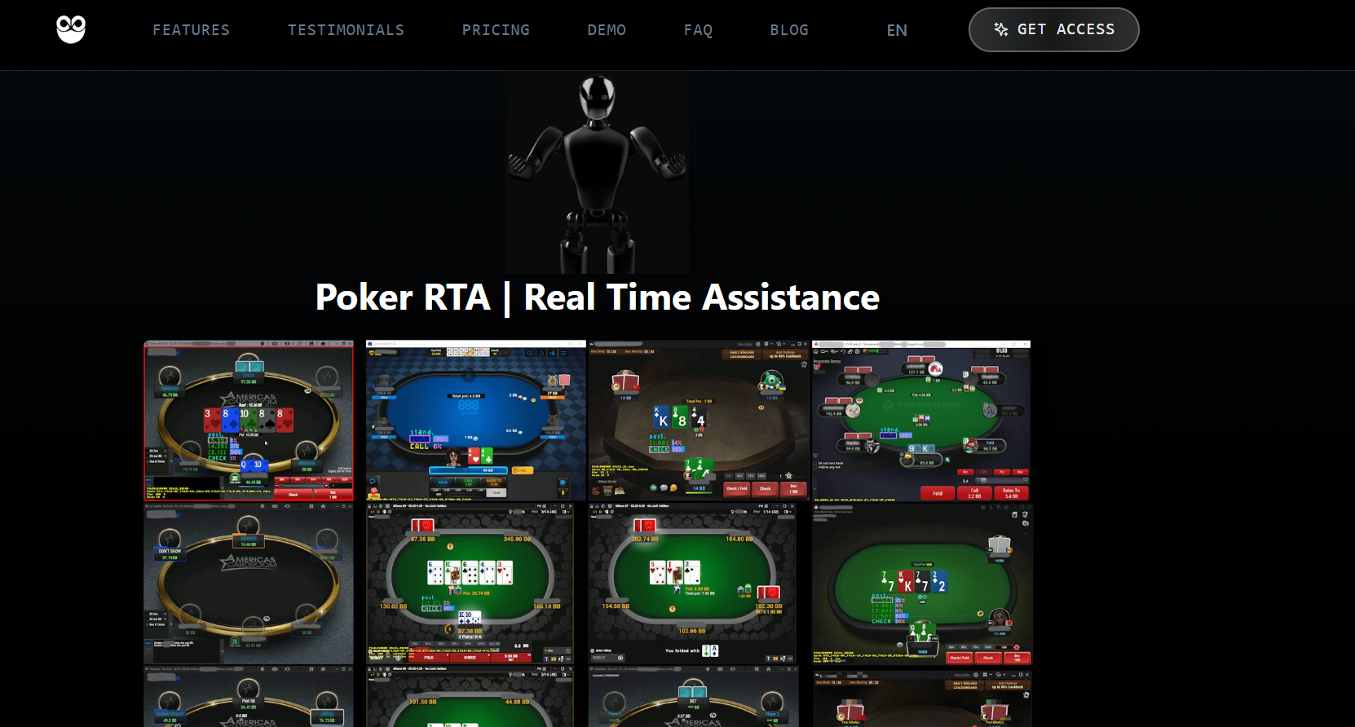Open the Demo nav link
Viewport: 1355px width, 727px height.
(x=607, y=30)
